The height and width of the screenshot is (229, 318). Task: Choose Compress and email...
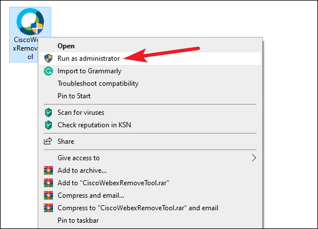[x=150, y=195]
